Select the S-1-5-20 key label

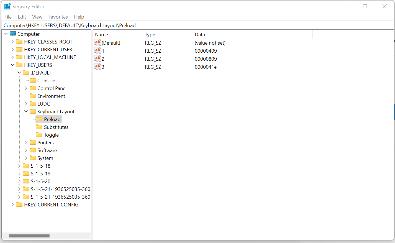tap(41, 181)
